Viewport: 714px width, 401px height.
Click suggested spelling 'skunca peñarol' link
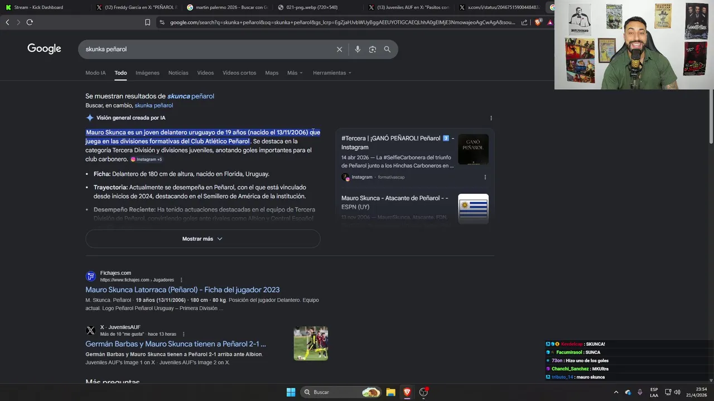tap(191, 96)
